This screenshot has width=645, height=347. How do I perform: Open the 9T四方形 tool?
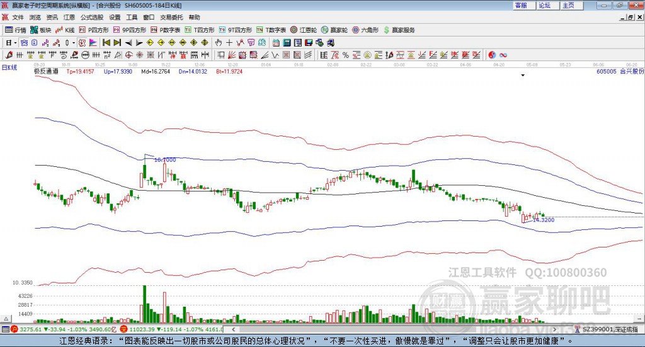click(x=236, y=30)
